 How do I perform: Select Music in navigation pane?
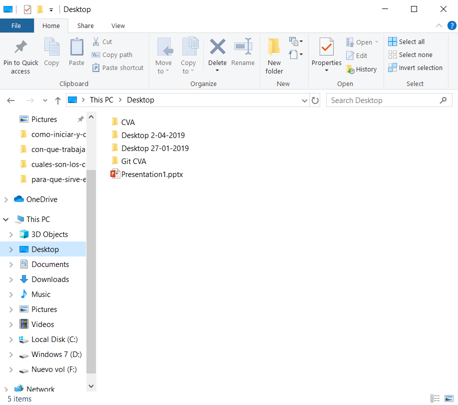tap(35, 294)
